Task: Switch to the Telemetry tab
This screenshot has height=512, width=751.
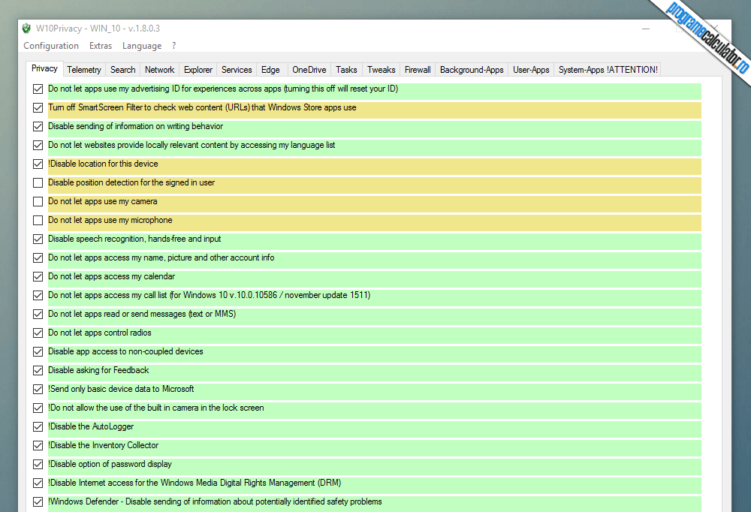Action: click(84, 70)
